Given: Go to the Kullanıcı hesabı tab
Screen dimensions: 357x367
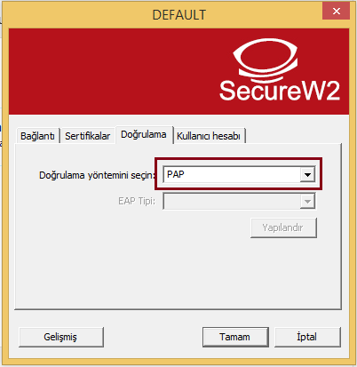Looking at the screenshot, I should [209, 136].
